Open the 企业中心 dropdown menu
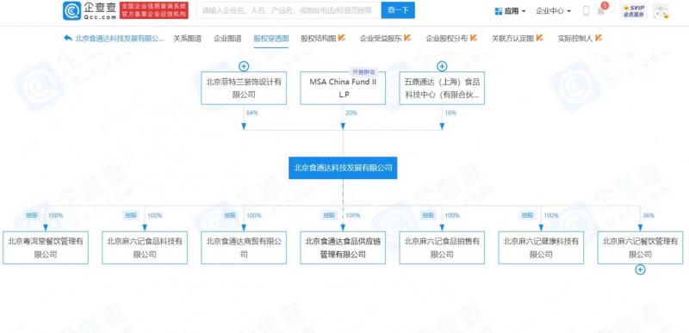 pyautogui.click(x=553, y=11)
